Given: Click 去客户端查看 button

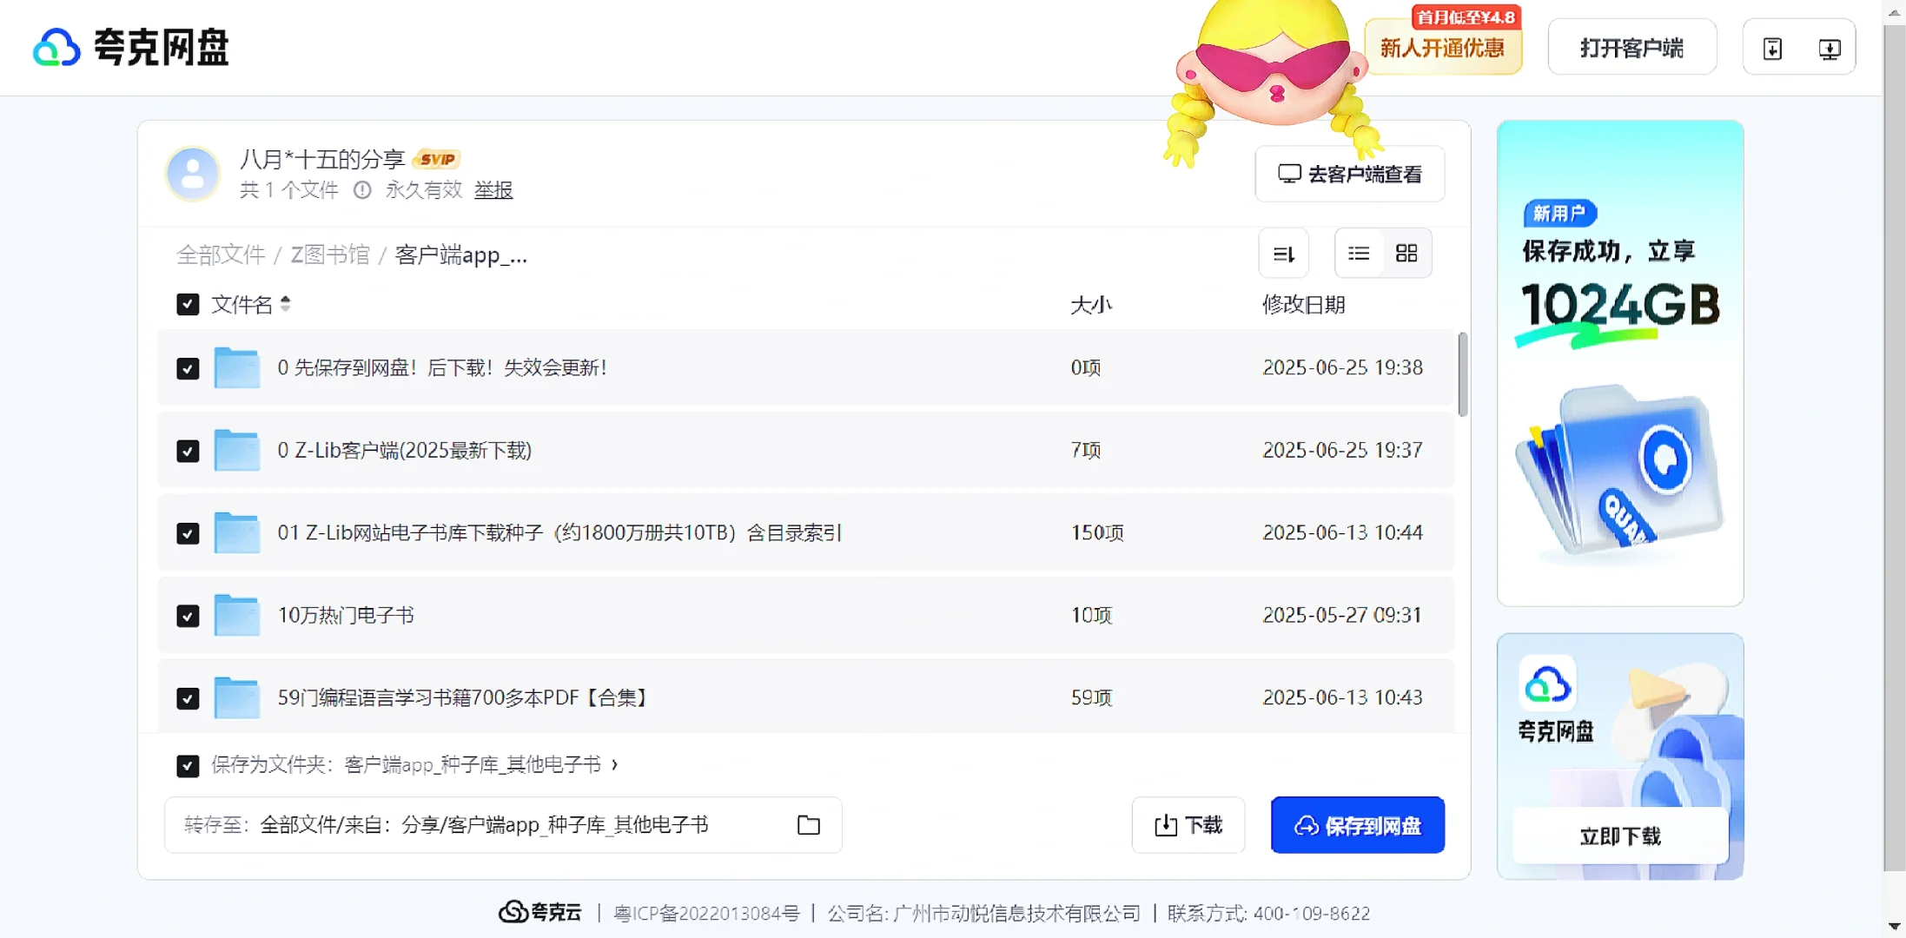Looking at the screenshot, I should [1349, 174].
